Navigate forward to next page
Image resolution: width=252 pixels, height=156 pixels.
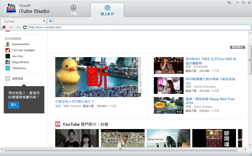click(x=18, y=27)
